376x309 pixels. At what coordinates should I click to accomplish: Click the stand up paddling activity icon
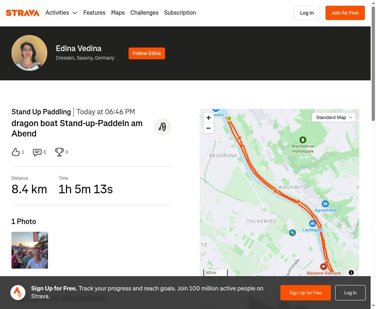point(162,127)
